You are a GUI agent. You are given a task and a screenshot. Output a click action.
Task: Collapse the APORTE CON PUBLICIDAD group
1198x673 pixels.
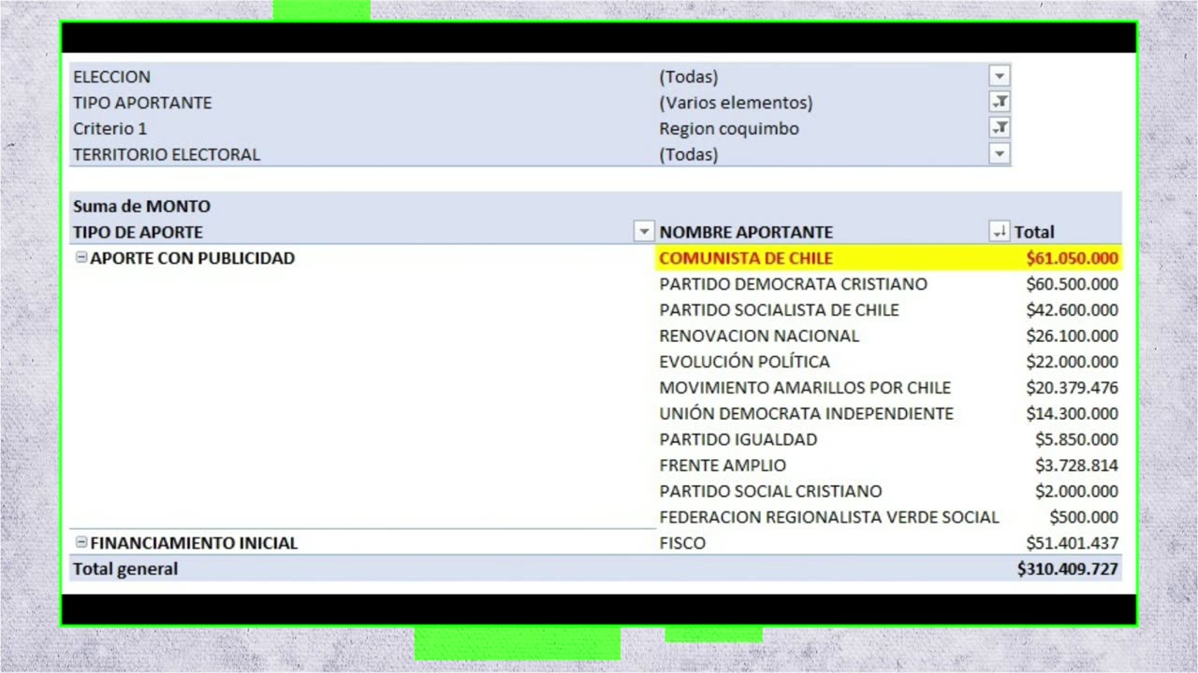coord(81,258)
